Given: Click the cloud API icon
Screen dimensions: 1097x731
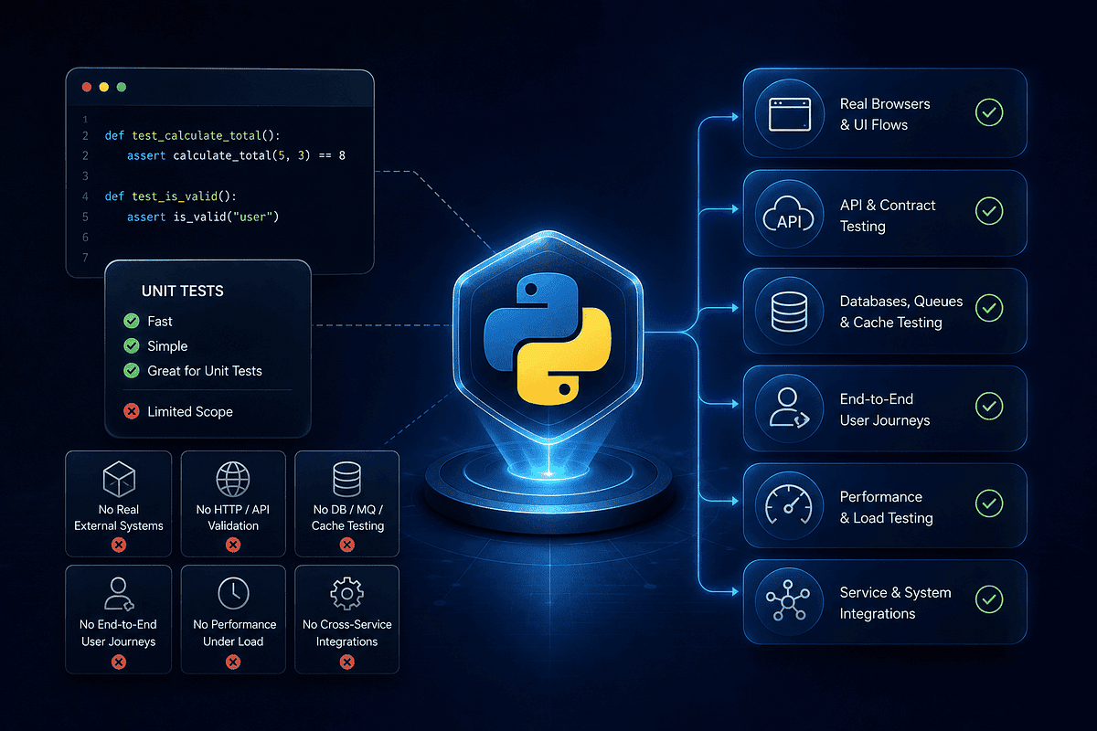Looking at the screenshot, I should (x=789, y=216).
